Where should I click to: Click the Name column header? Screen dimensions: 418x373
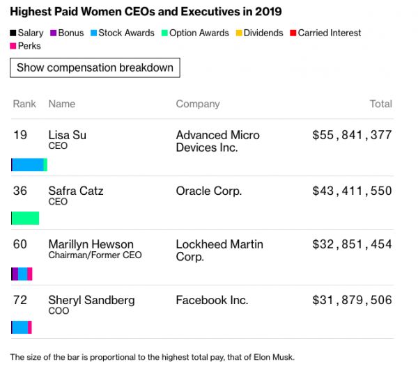62,104
